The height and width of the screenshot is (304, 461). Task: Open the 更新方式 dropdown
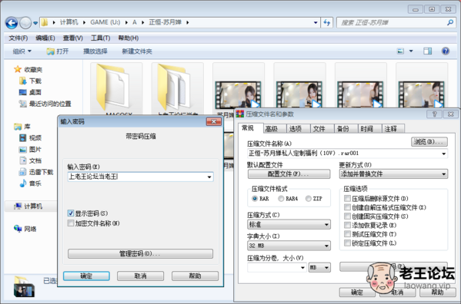coord(393,173)
